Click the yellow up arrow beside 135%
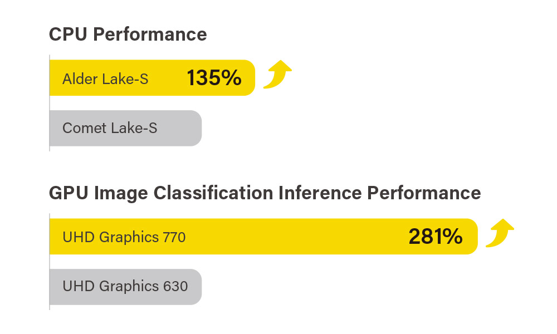The height and width of the screenshot is (334, 557). [x=277, y=75]
